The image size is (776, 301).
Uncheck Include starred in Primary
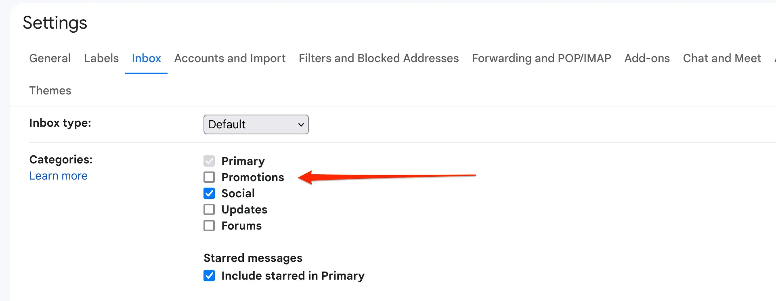click(209, 276)
